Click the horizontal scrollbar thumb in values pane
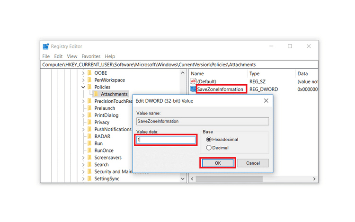 (x=229, y=179)
